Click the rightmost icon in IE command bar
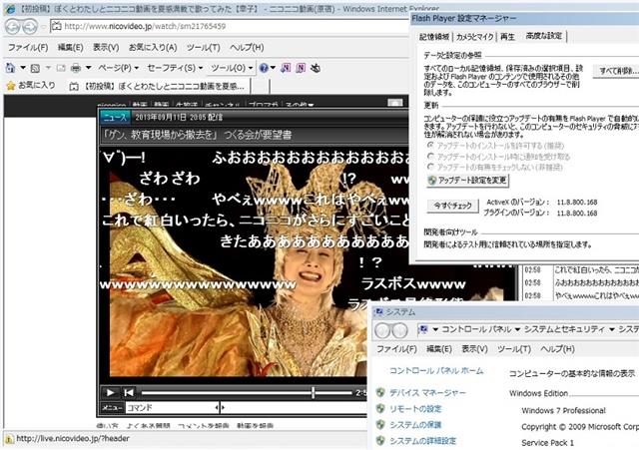 [x=316, y=68]
